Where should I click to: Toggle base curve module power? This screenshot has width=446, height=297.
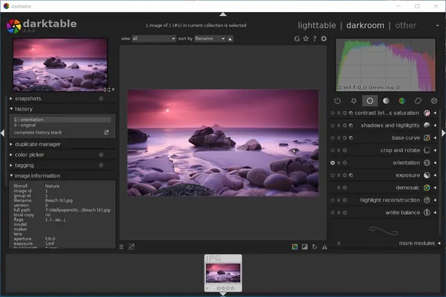(x=333, y=138)
